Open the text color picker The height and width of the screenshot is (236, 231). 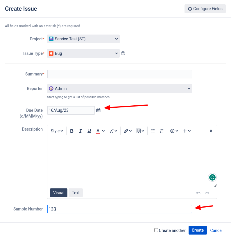pyautogui.click(x=103, y=131)
